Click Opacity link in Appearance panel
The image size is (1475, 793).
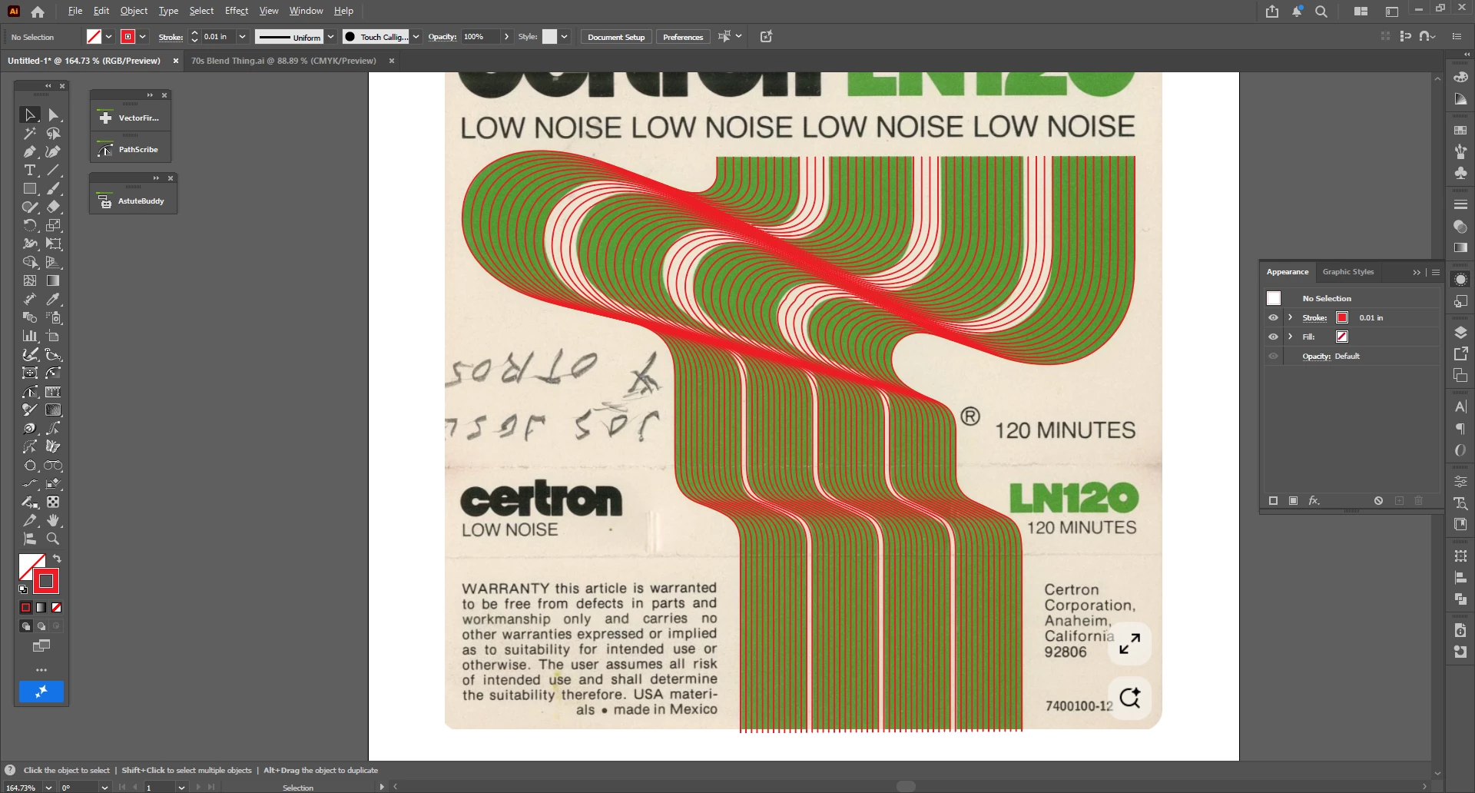(1316, 356)
